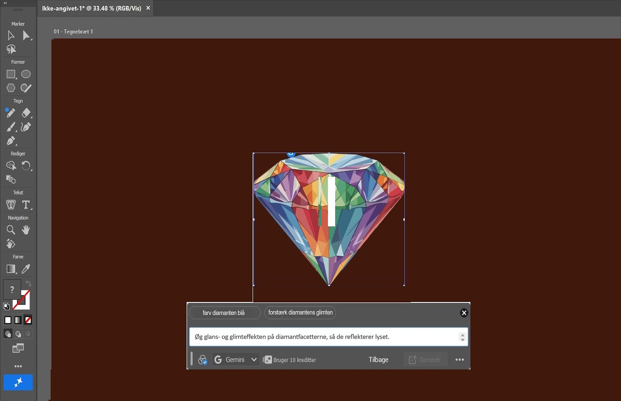This screenshot has width=621, height=401.
Task: Select the Shaper tool
Action: [x=26, y=88]
